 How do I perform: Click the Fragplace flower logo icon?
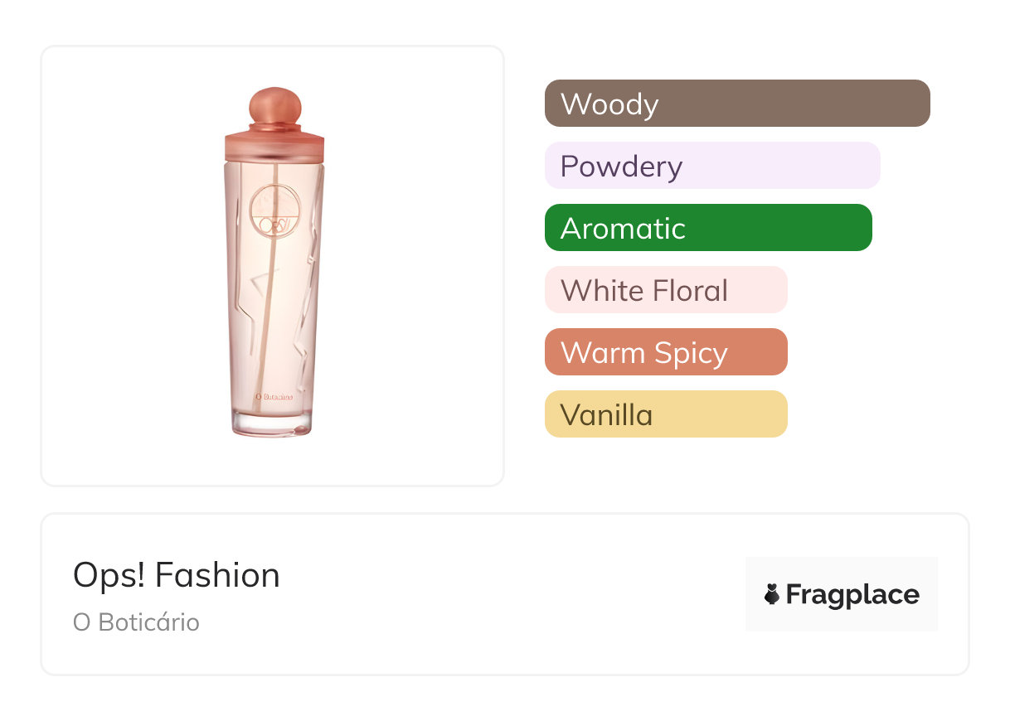[772, 594]
